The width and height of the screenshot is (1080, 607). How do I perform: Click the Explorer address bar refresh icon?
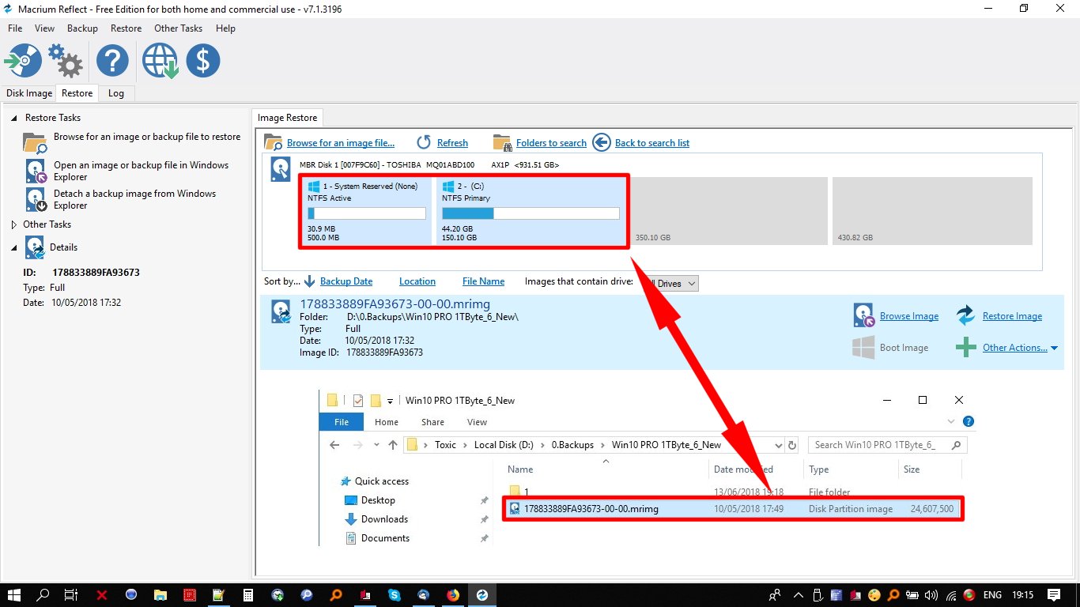(x=793, y=445)
